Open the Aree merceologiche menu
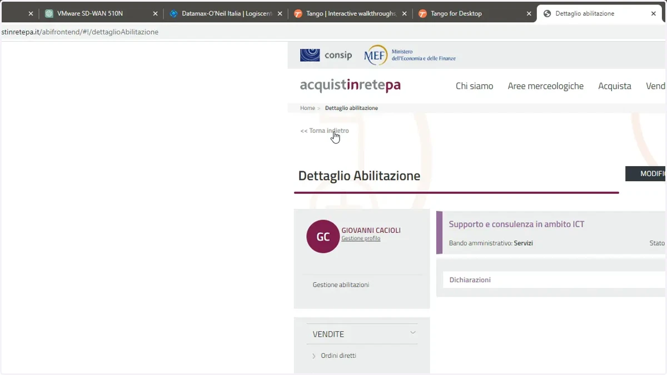Image resolution: width=667 pixels, height=375 pixels. [545, 86]
